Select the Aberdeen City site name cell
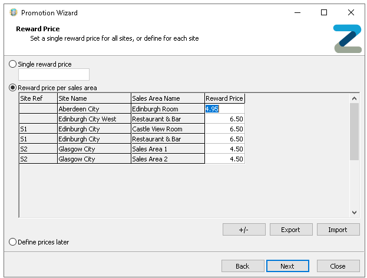 tap(94, 109)
